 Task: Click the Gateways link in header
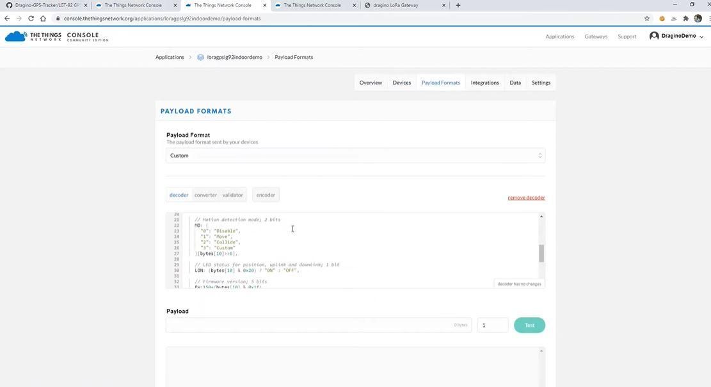(596, 37)
